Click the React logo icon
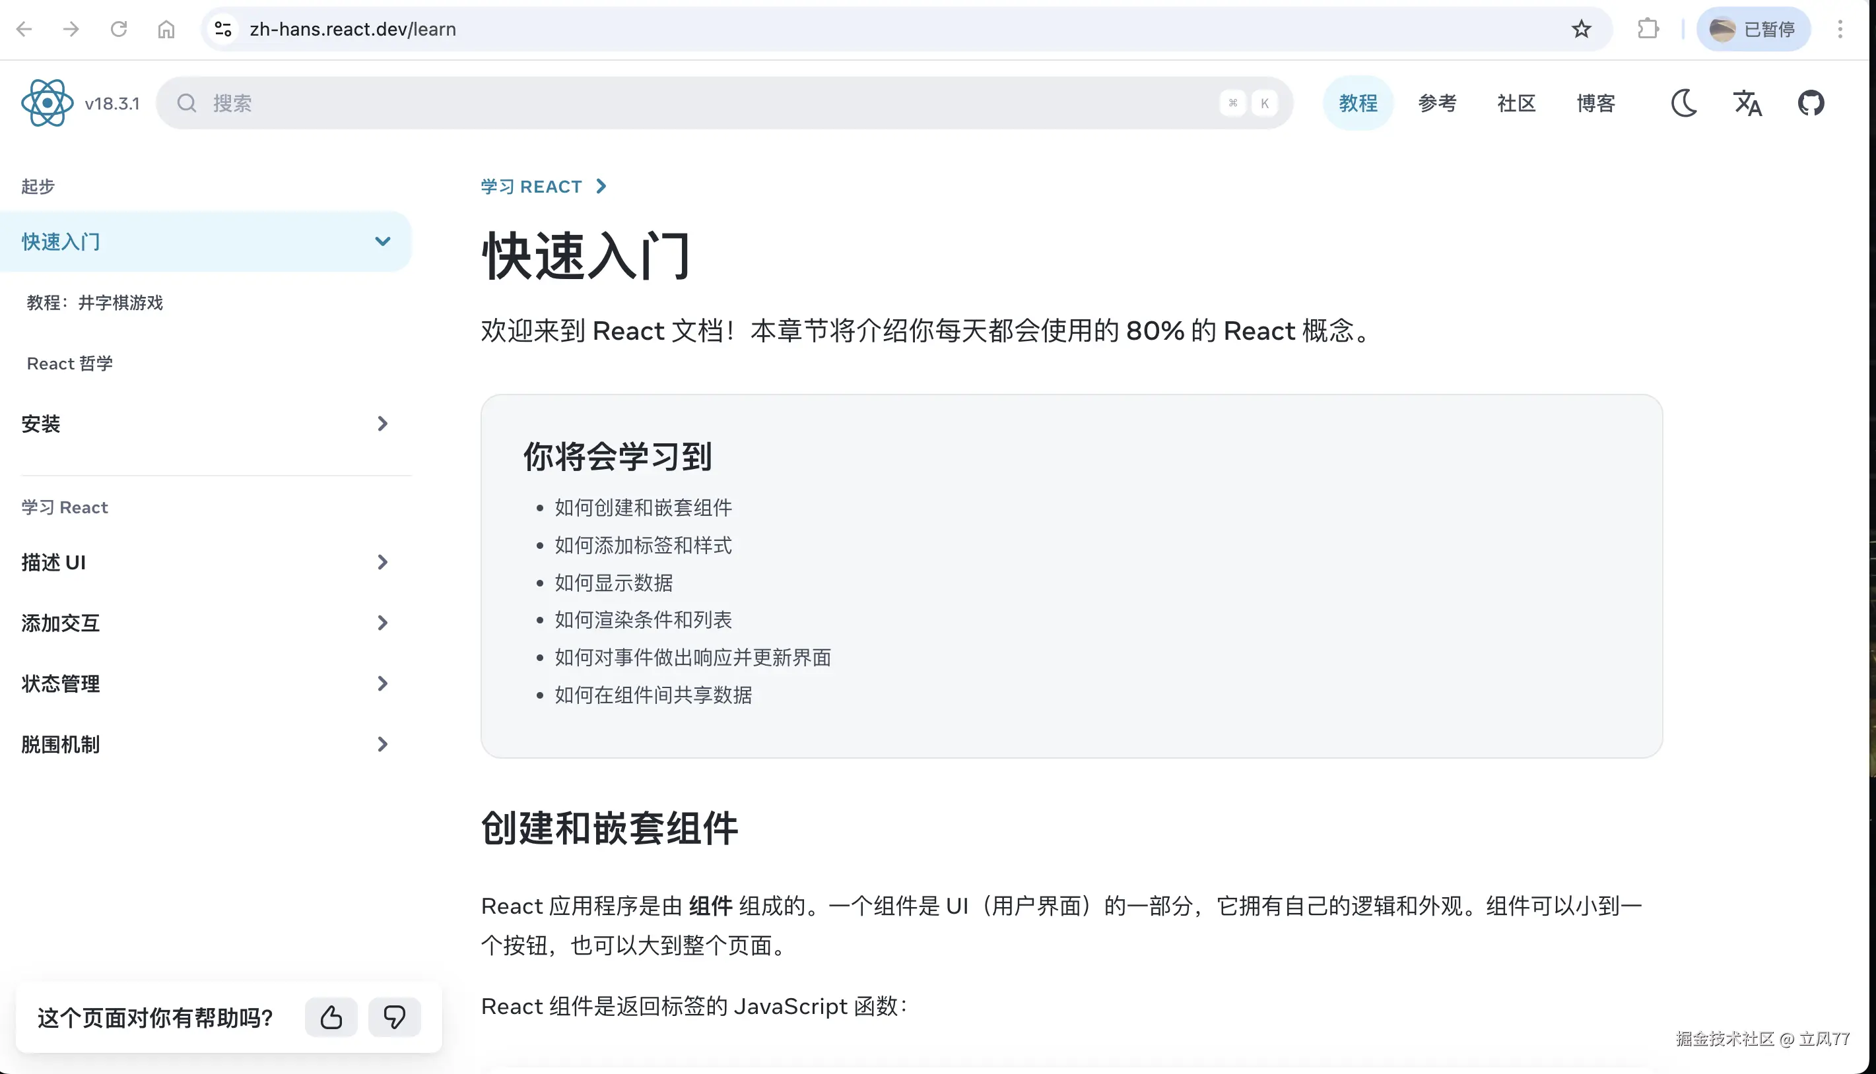Viewport: 1876px width, 1074px height. pyautogui.click(x=48, y=104)
